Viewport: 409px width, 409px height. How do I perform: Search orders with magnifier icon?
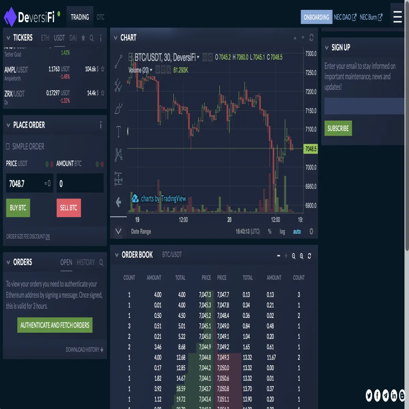click(101, 262)
